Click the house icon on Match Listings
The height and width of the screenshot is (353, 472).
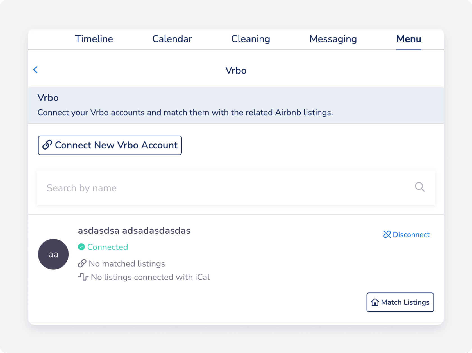tap(375, 302)
